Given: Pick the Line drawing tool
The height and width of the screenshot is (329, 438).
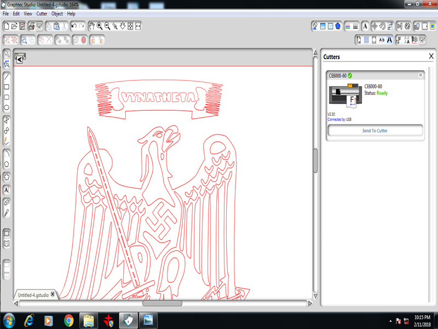Looking at the screenshot, I should point(7,76).
